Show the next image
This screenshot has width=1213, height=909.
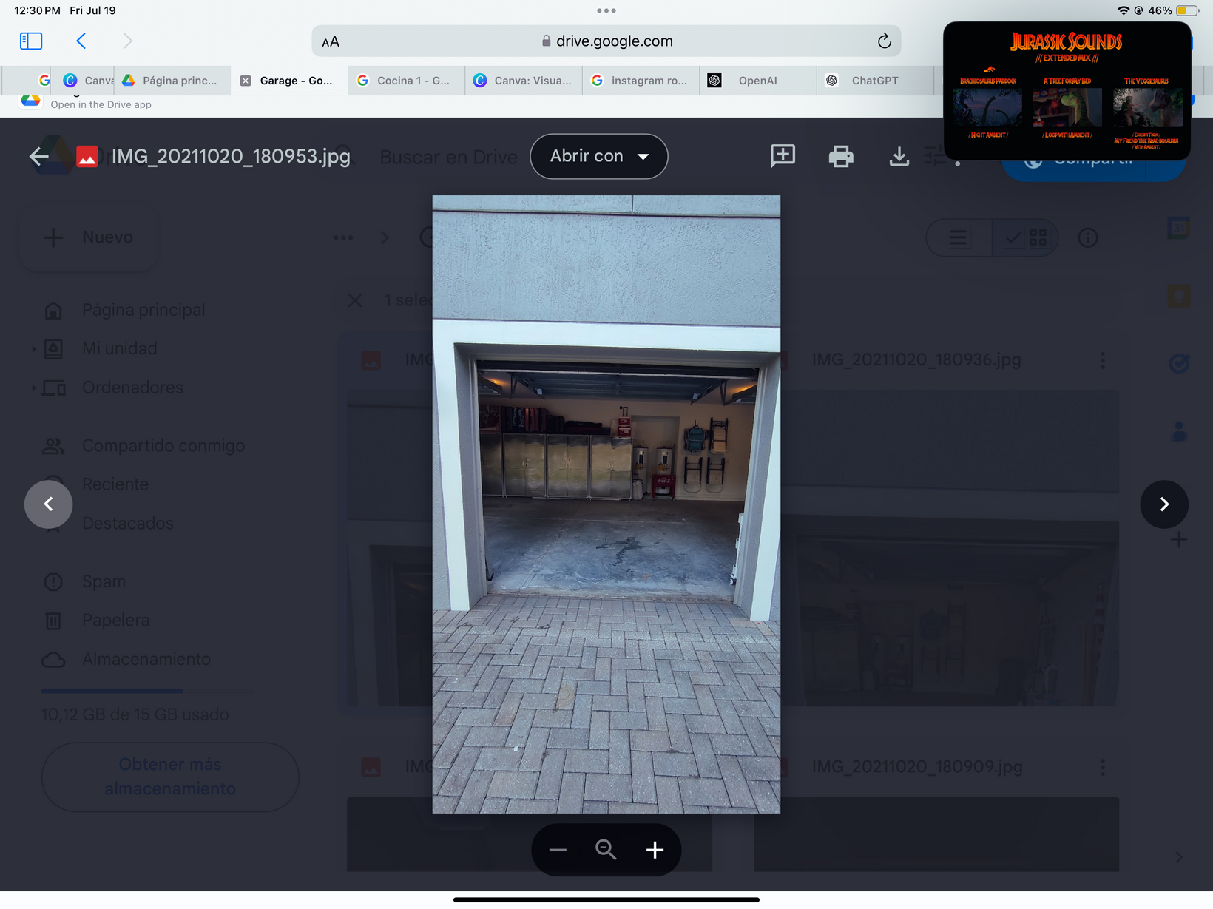[1164, 504]
